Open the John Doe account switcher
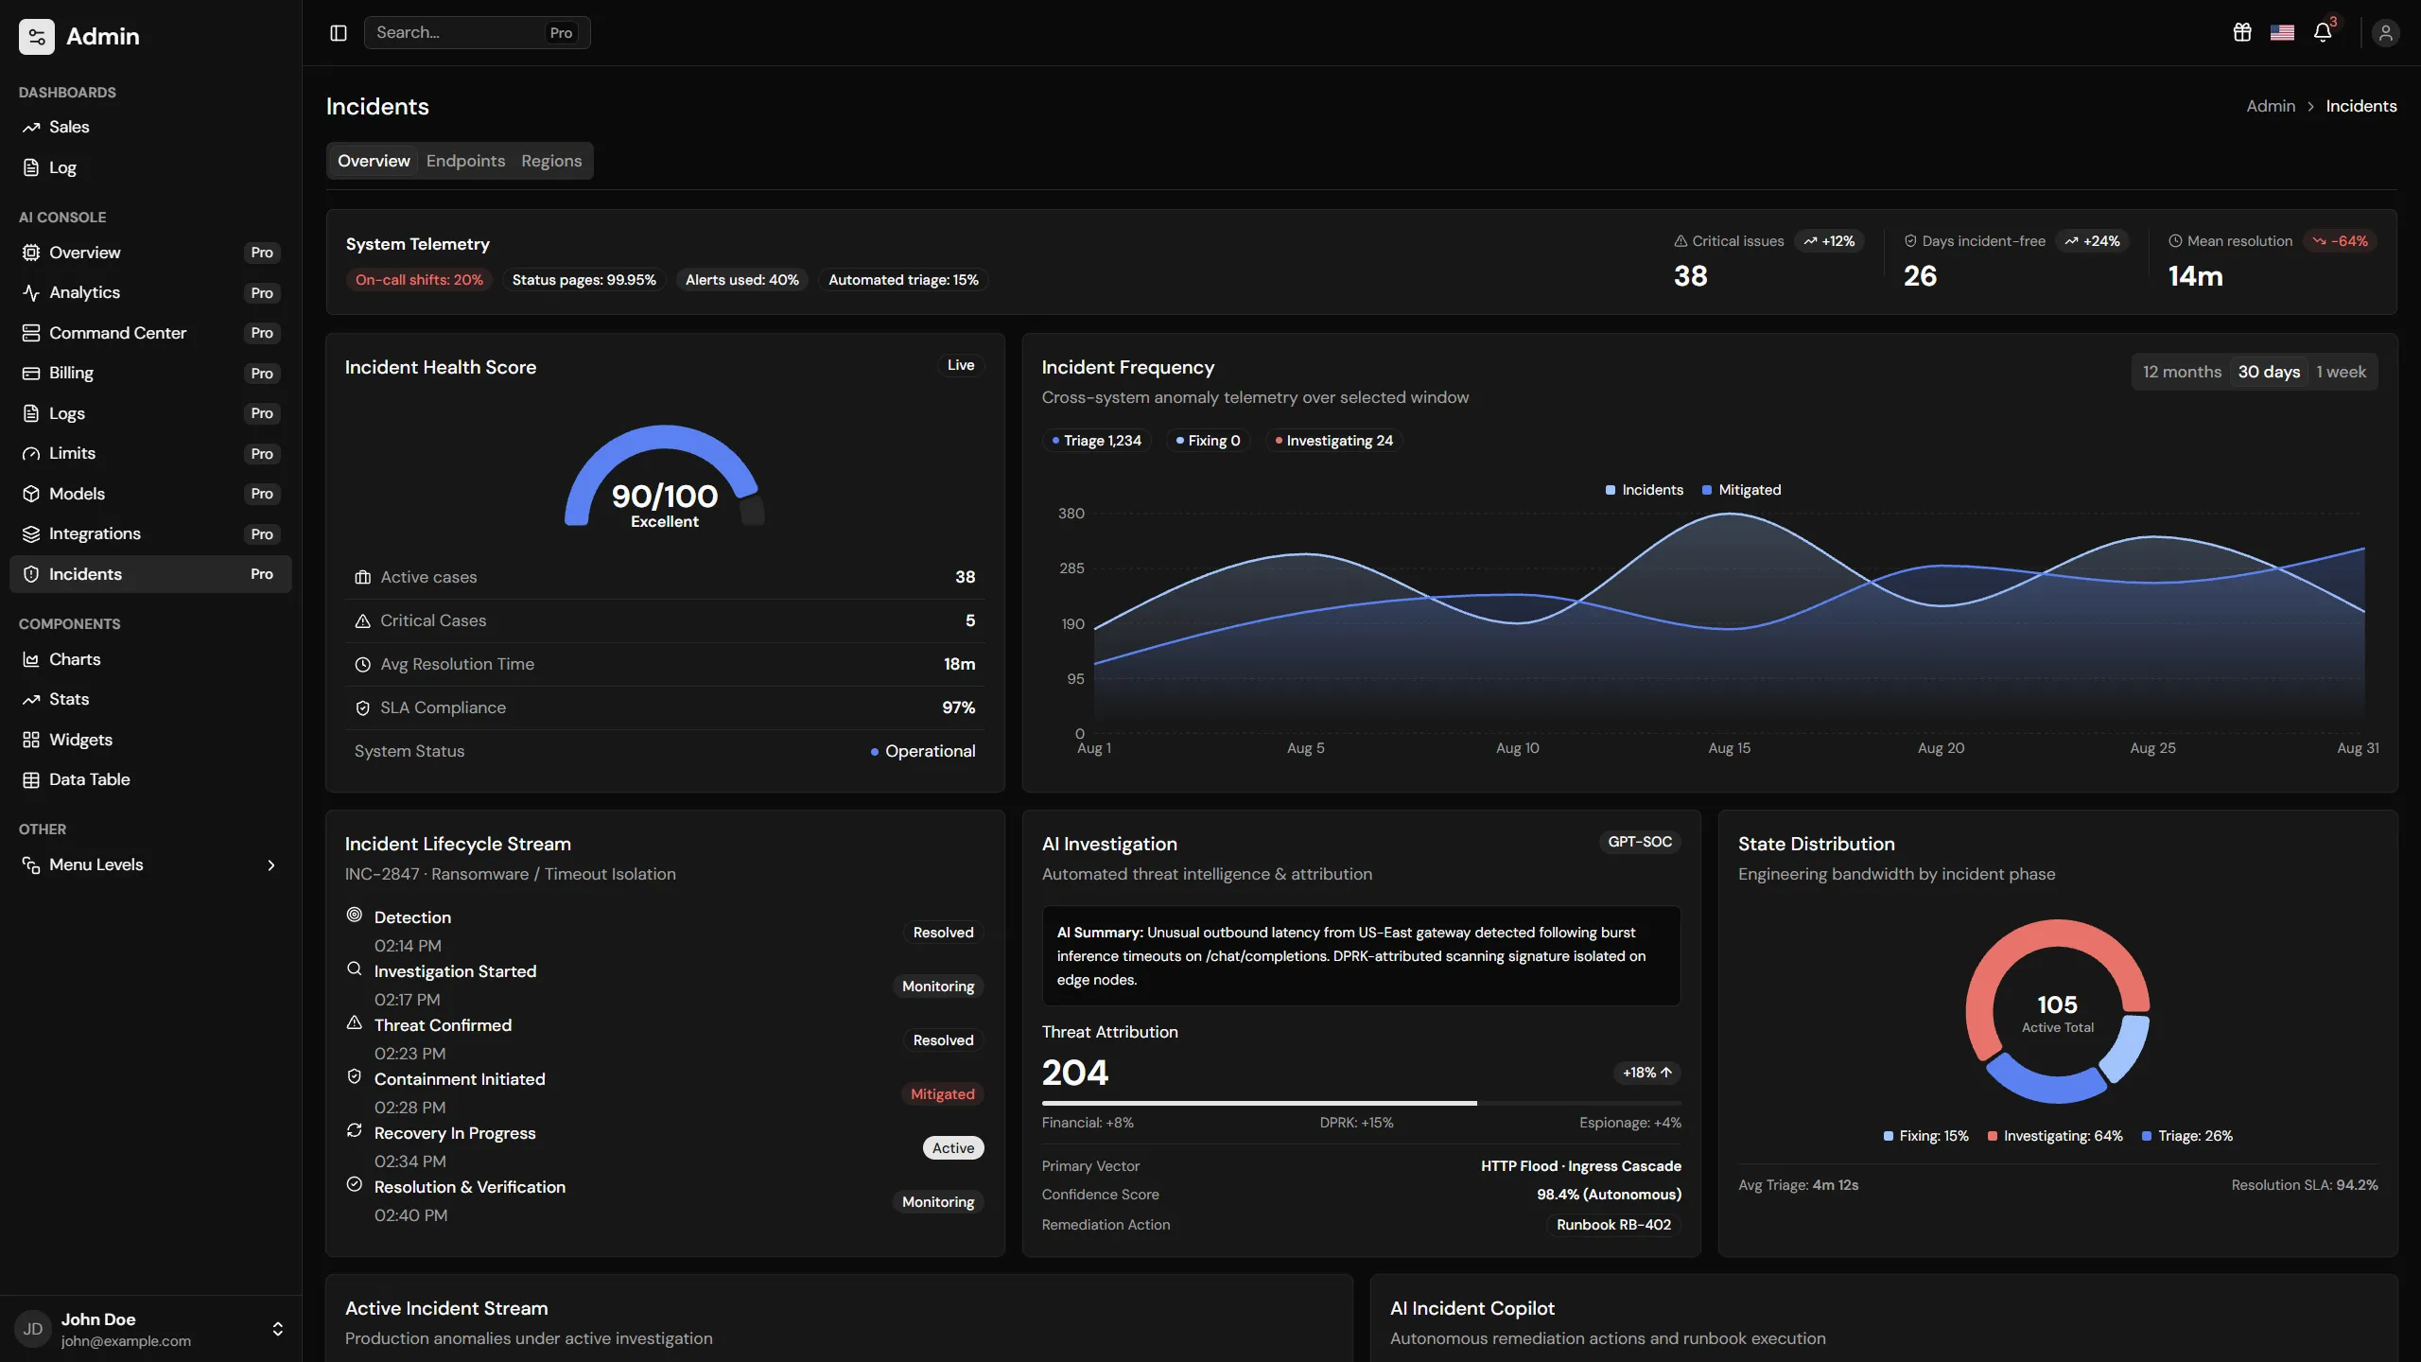This screenshot has width=2421, height=1362. point(150,1329)
